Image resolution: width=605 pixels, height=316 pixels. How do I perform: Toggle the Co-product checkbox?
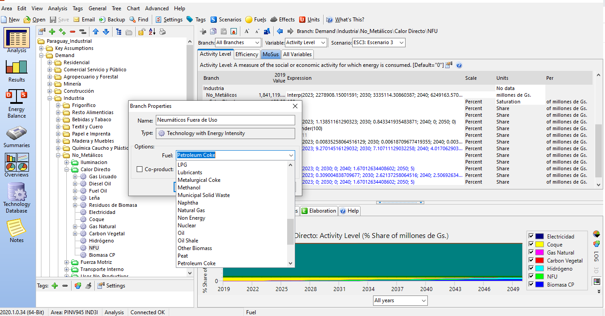139,169
